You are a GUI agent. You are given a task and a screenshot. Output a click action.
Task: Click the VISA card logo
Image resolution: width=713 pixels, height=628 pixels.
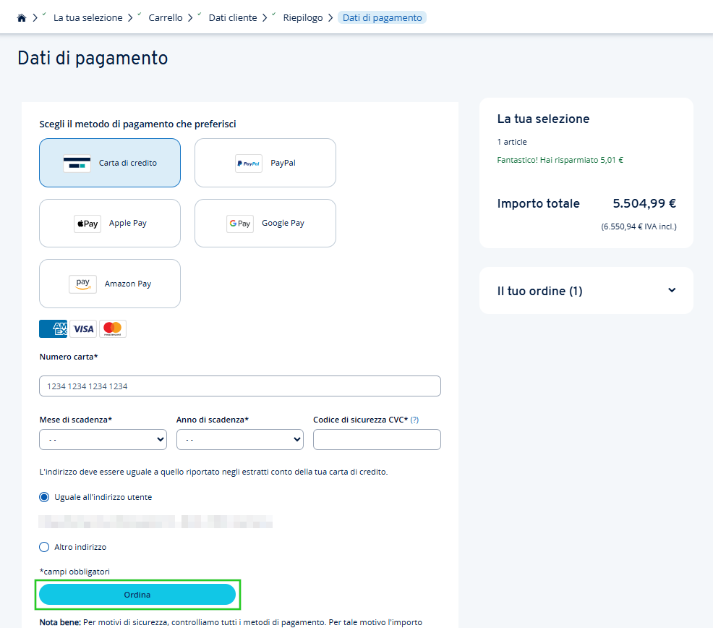82,328
